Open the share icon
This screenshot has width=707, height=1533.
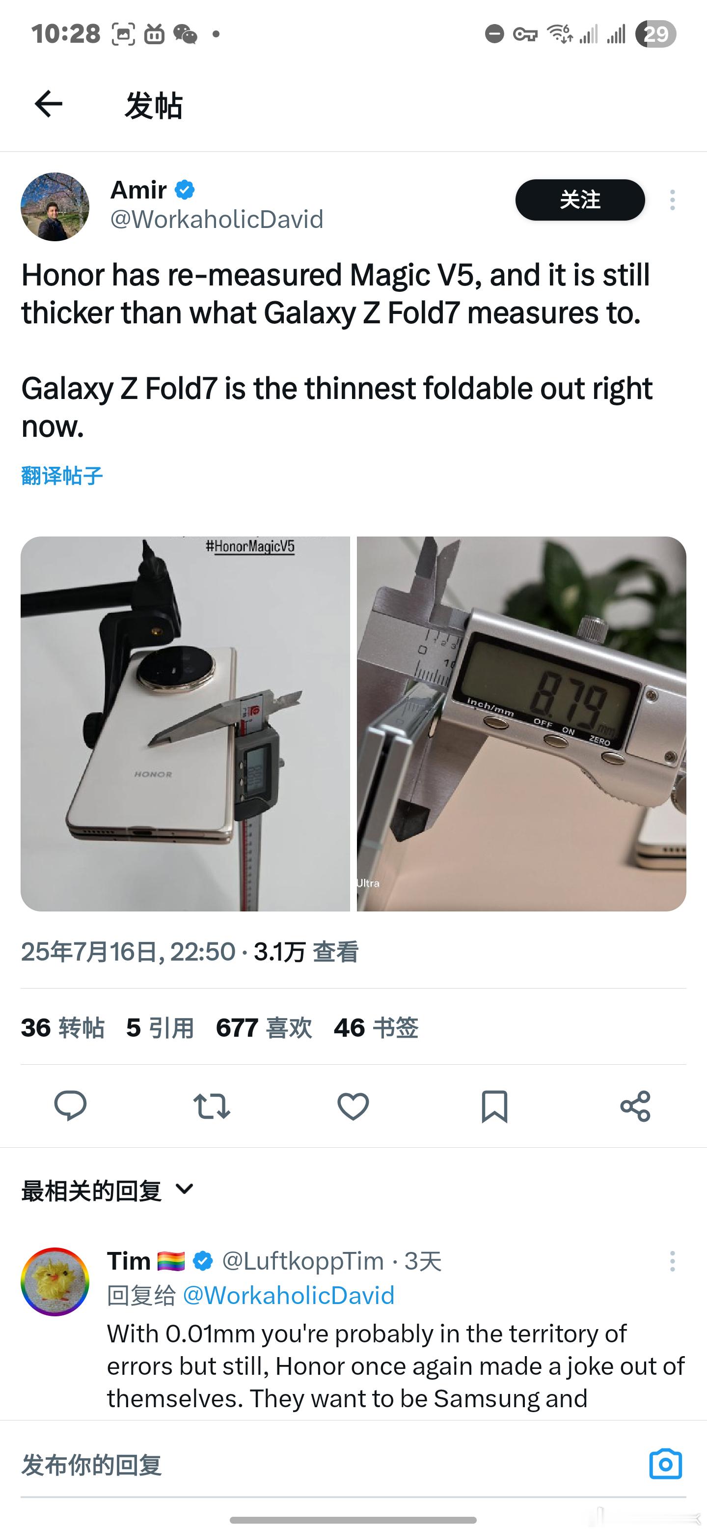[636, 1107]
